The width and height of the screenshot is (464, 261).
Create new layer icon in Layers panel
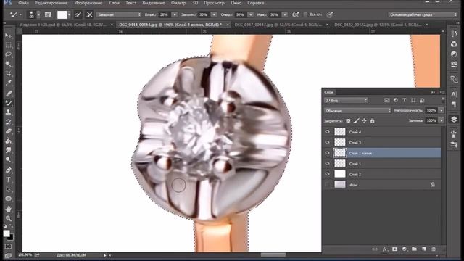pyautogui.click(x=423, y=249)
